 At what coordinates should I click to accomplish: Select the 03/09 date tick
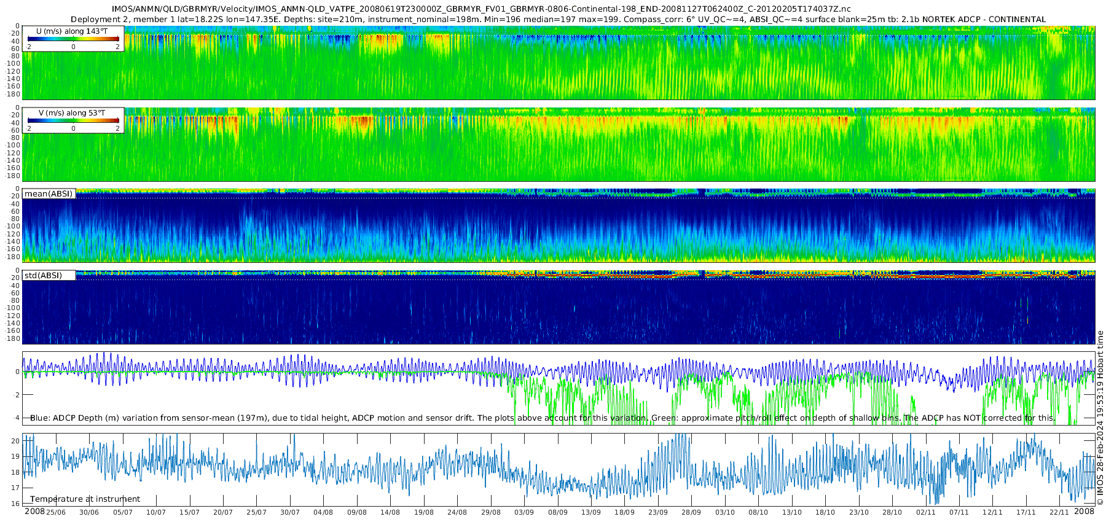point(524,512)
